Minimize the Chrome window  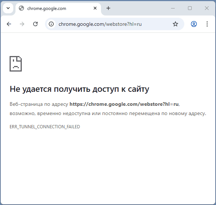(x=173, y=8)
